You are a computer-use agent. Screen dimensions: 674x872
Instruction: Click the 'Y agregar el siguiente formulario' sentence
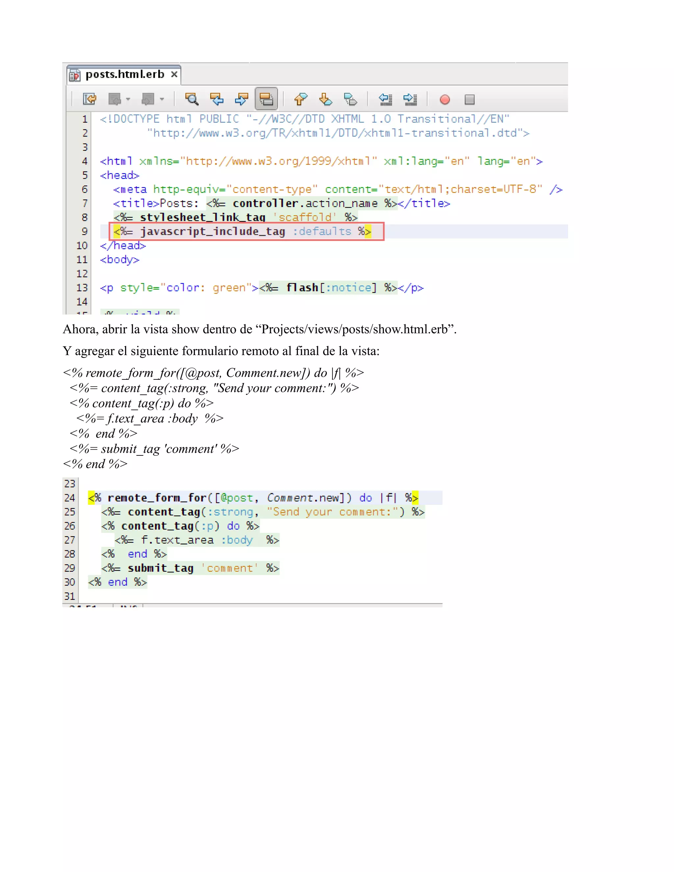tap(221, 351)
